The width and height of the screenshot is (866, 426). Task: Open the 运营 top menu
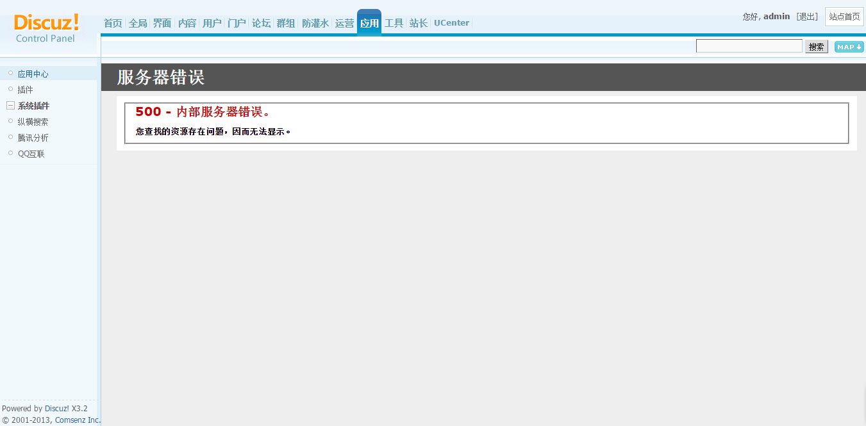coord(344,23)
